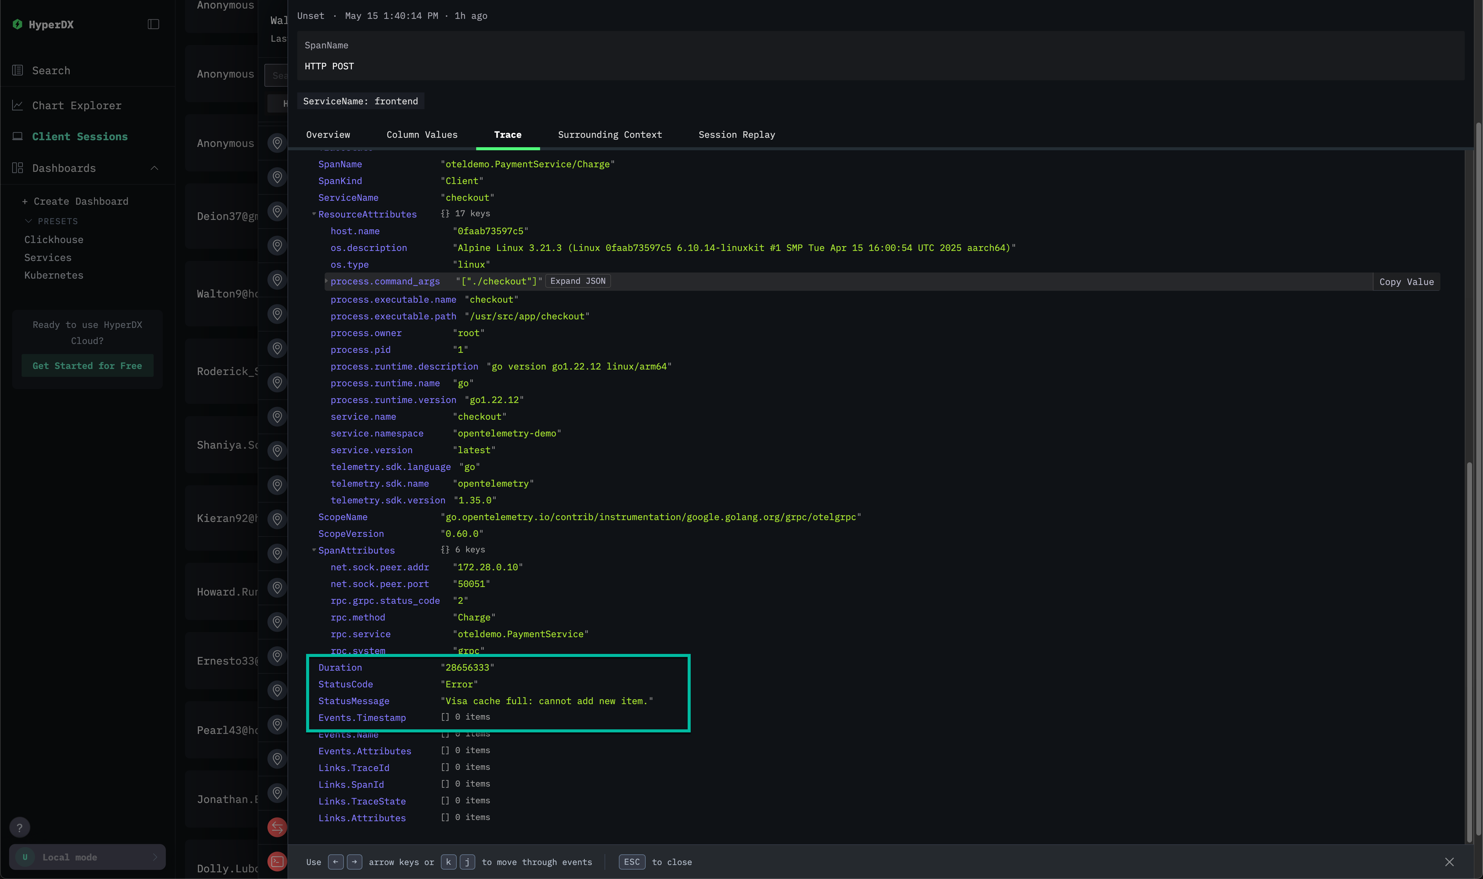Image resolution: width=1483 pixels, height=879 pixels.
Task: Open the Local mode user menu
Action: [87, 857]
